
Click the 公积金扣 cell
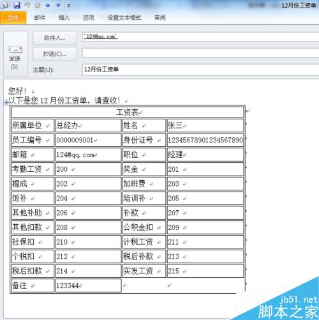(x=144, y=227)
